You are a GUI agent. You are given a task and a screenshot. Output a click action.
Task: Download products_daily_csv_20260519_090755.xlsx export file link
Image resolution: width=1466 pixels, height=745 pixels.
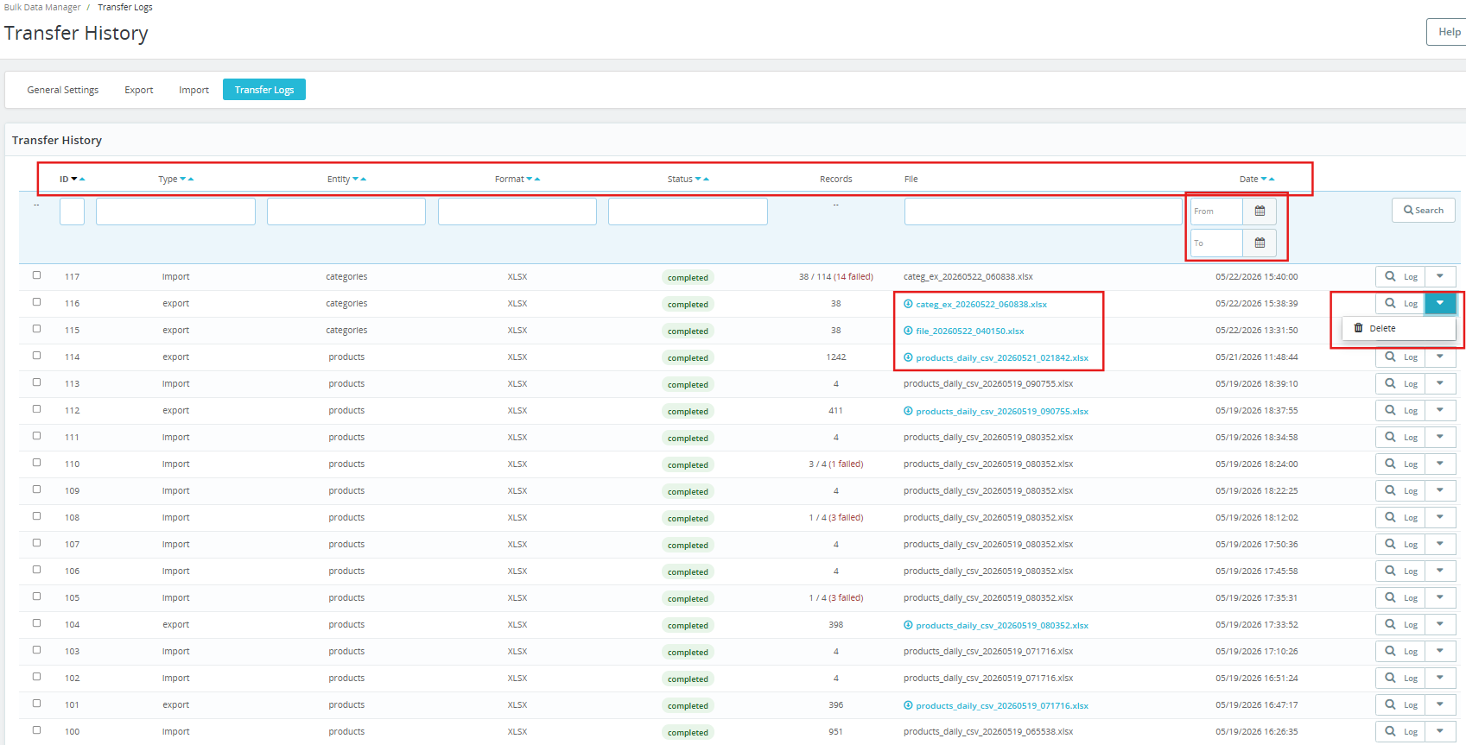coord(1002,411)
